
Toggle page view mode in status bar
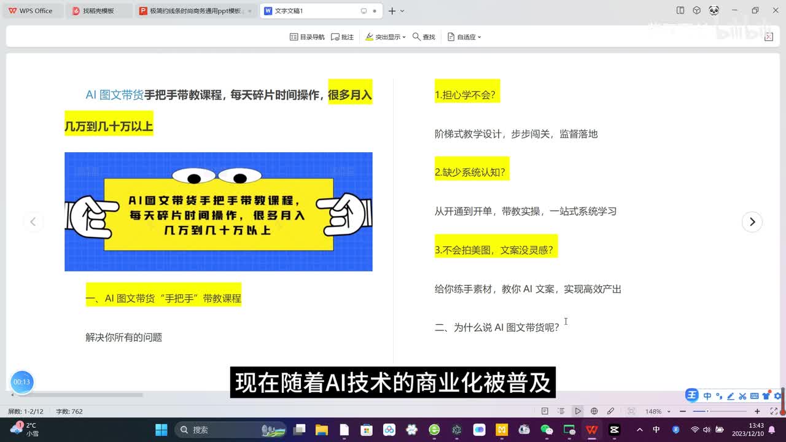[x=545, y=411]
